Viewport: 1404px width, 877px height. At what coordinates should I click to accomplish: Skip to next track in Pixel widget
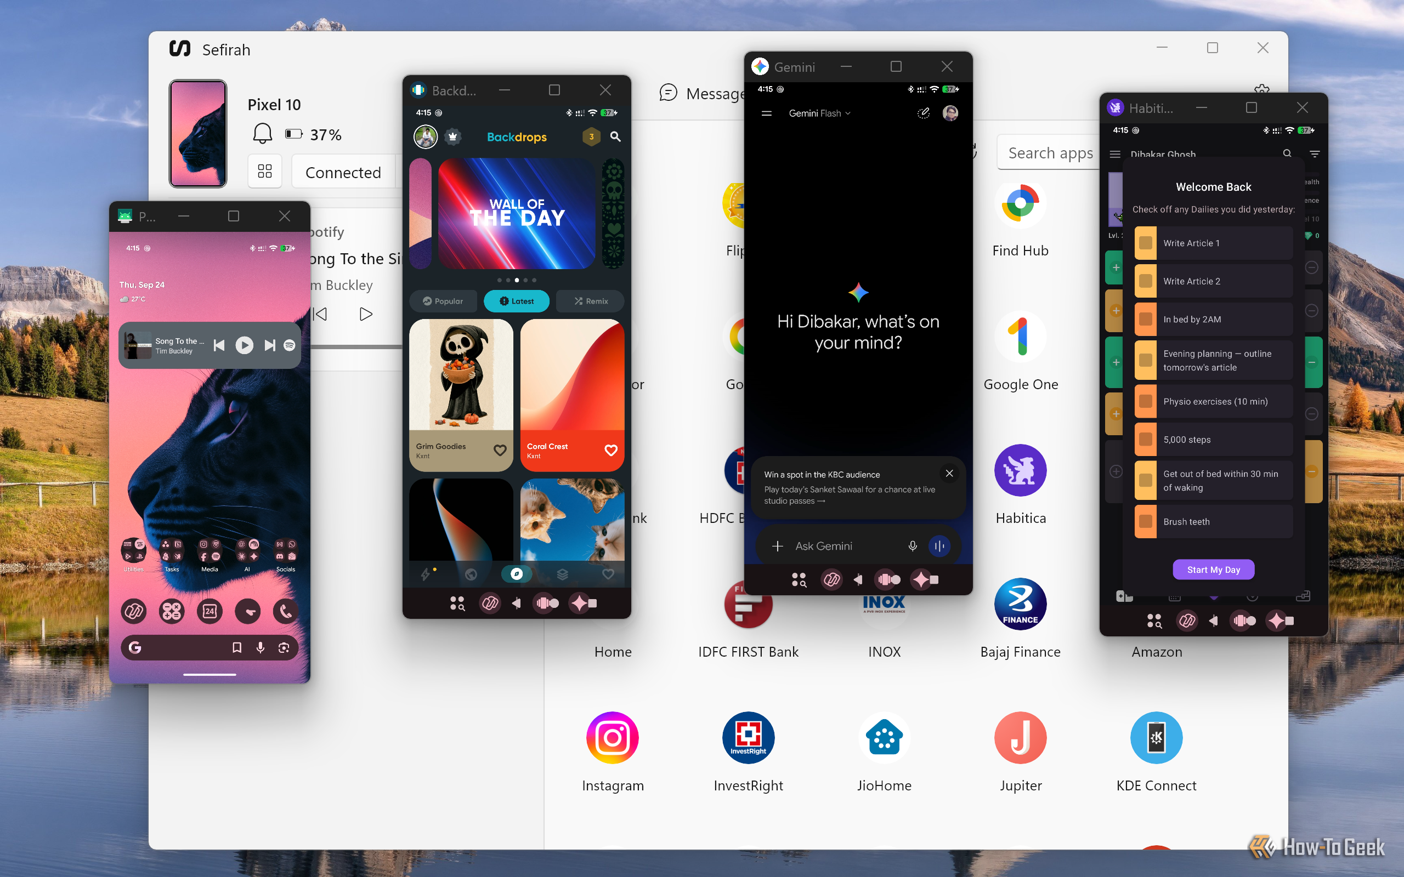[x=269, y=345]
